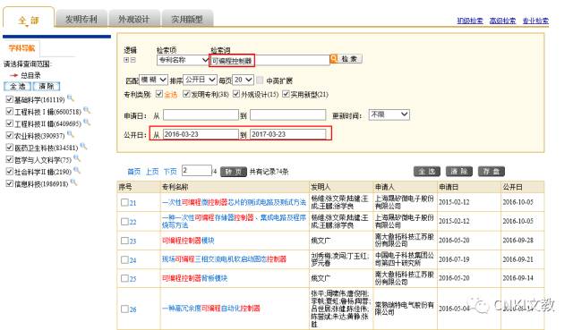Viewport: 573px width, 330px height.
Task: Click magnifier icon beside 基础科学 category
Action: pyautogui.click(x=70, y=97)
